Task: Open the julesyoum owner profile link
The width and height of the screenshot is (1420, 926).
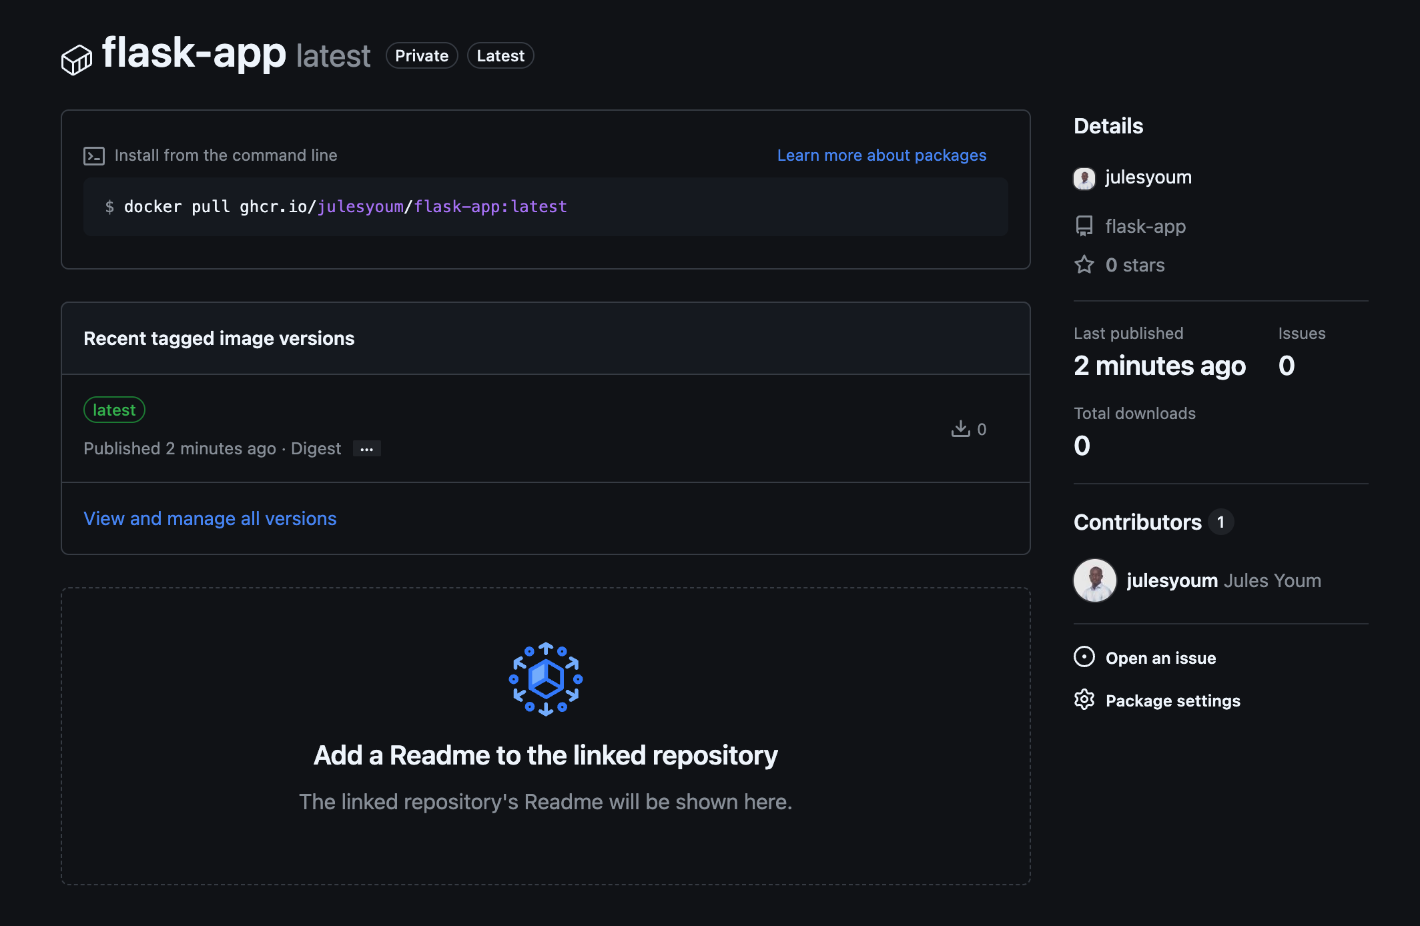Action: pyautogui.click(x=1148, y=177)
